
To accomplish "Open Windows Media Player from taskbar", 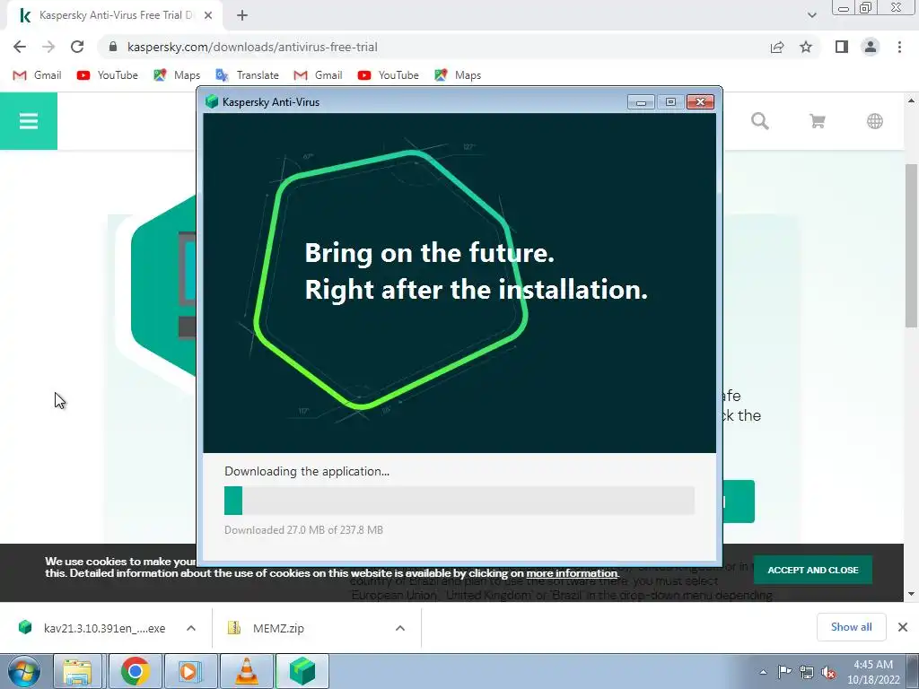I will [x=190, y=671].
